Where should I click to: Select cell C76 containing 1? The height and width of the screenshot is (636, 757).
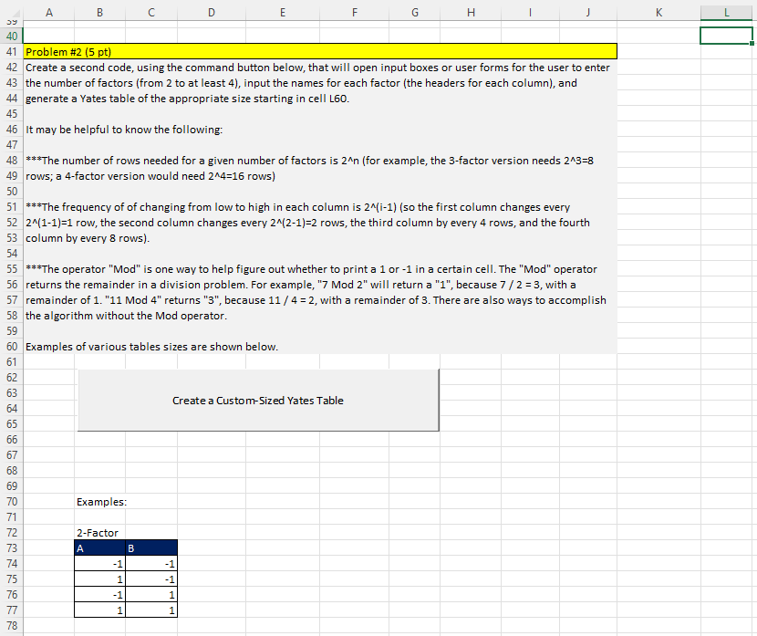(x=151, y=594)
